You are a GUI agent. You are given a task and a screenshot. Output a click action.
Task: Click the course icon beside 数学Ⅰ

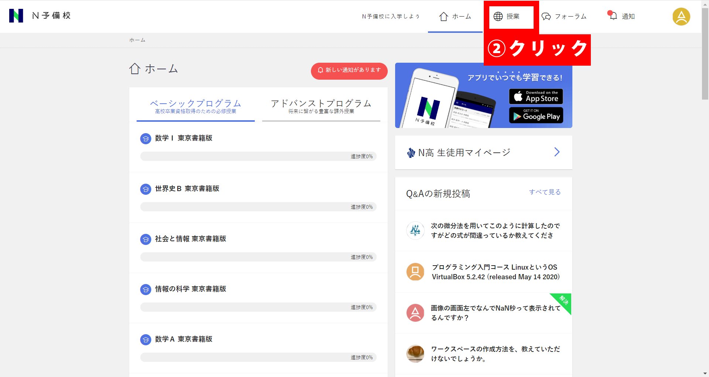point(146,139)
